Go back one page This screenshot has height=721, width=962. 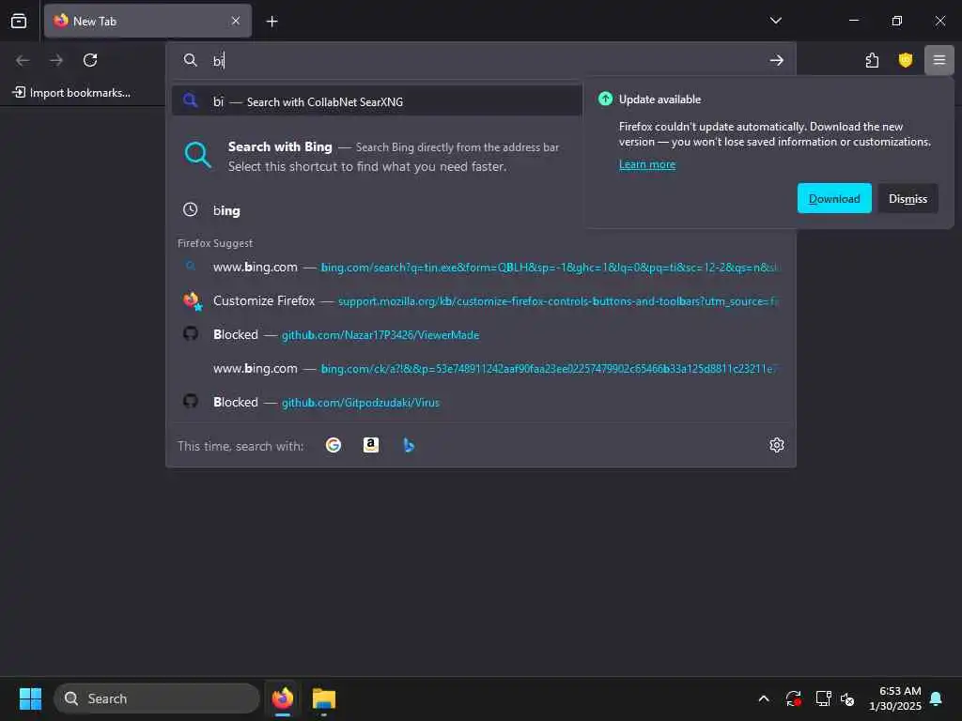[23, 60]
